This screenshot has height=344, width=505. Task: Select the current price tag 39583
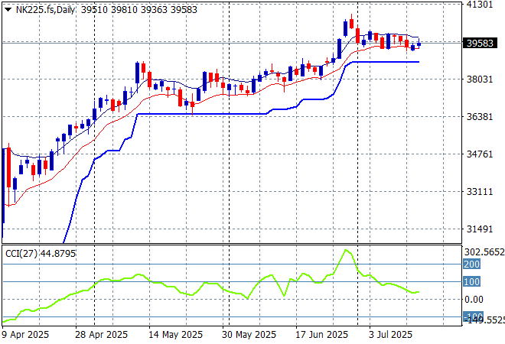pyautogui.click(x=480, y=43)
